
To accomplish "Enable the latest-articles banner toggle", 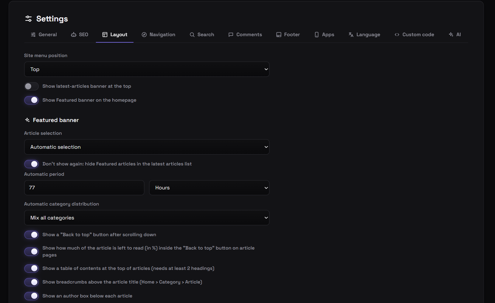I will tap(32, 86).
